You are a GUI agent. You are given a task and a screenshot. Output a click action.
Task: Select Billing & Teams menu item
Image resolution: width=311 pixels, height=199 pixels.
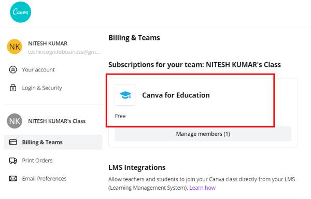click(x=53, y=142)
